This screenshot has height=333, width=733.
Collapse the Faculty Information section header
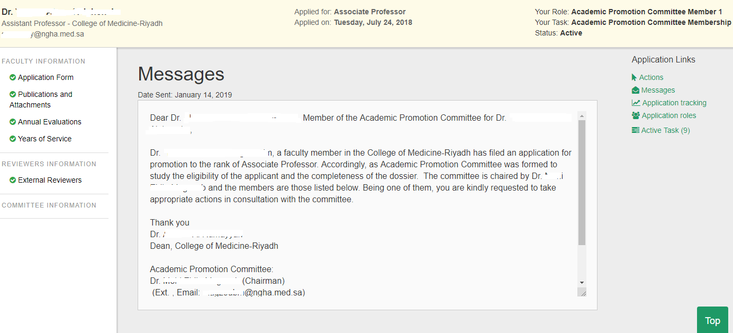click(43, 61)
